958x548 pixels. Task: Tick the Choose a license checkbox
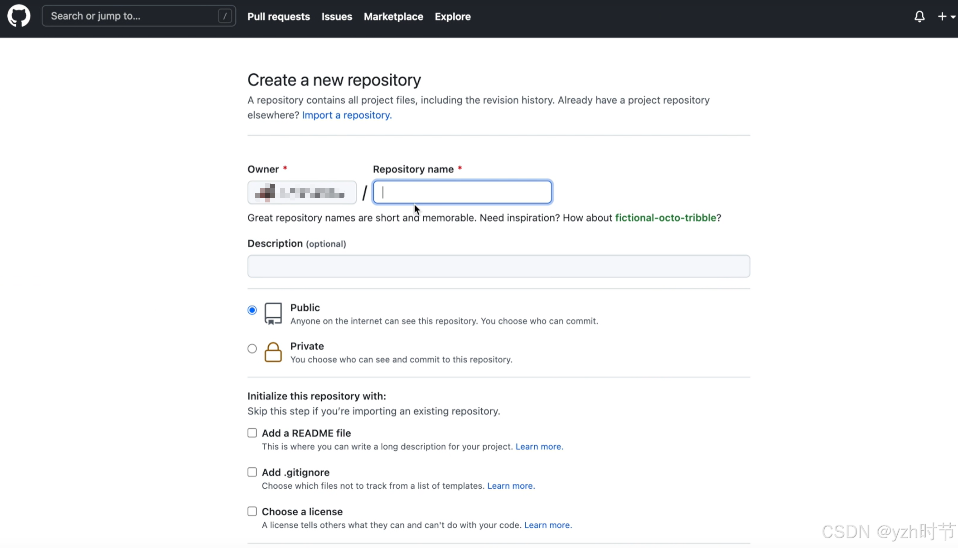click(x=252, y=511)
